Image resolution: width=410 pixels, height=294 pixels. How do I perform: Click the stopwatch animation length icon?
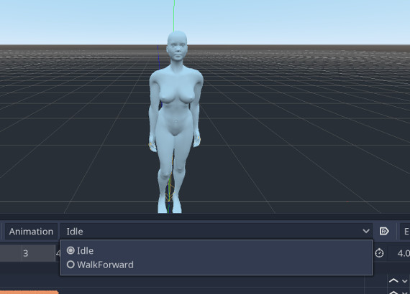click(x=379, y=253)
